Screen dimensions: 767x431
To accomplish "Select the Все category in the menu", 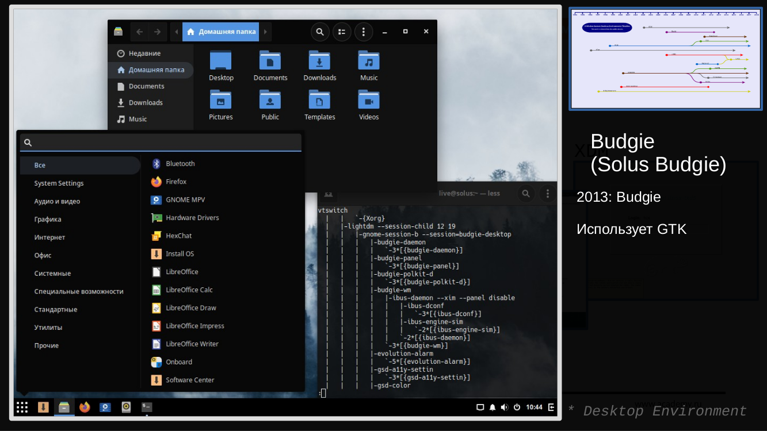I will pos(80,165).
